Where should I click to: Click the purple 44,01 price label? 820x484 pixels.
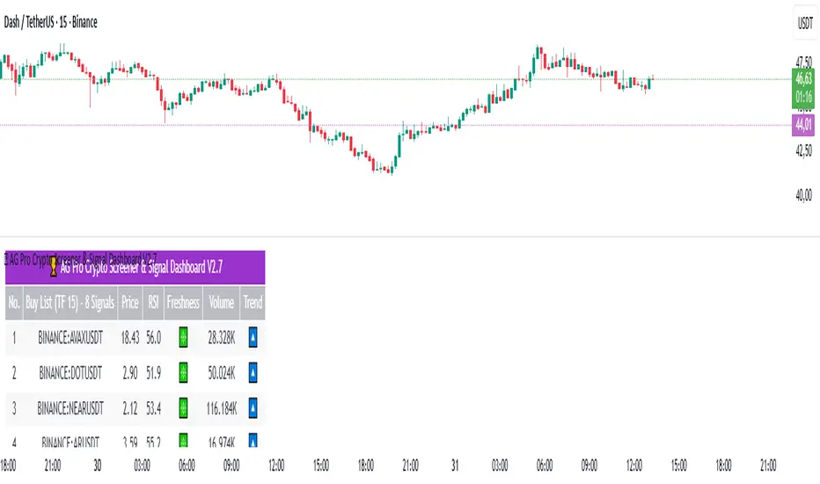[803, 125]
